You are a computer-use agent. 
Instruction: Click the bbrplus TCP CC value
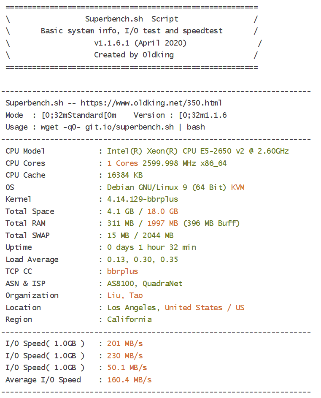point(123,272)
